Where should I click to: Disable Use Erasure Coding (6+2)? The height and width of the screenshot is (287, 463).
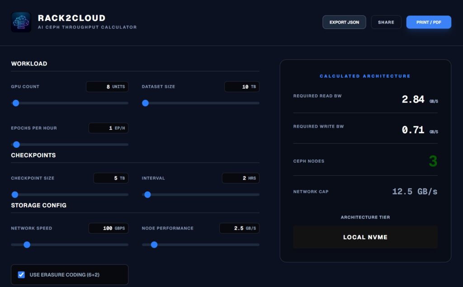click(20, 274)
